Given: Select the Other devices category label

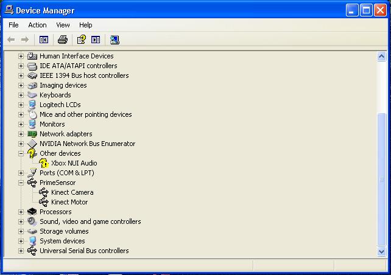Looking at the screenshot, I should 60,153.
